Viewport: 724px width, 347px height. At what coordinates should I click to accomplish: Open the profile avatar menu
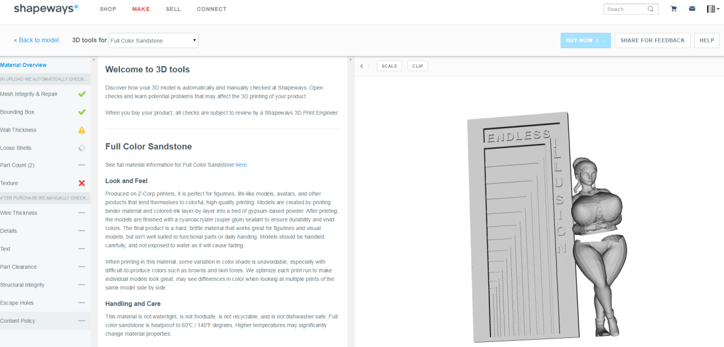tap(712, 9)
